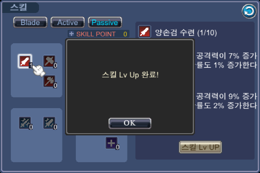Image resolution: width=260 pixels, height=173 pixels.
Task: Select the hammer skill icon beside the sword
Action: [49, 61]
